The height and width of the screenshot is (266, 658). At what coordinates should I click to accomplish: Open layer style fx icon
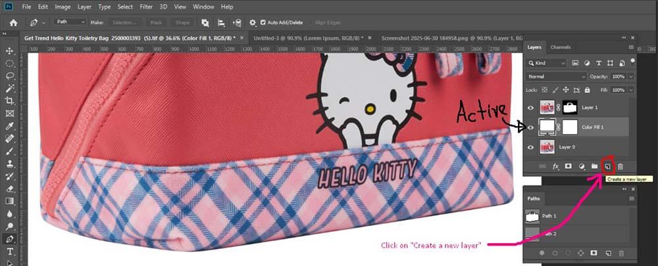[555, 166]
